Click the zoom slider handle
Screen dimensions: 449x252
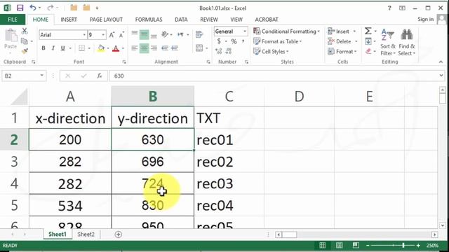tap(403, 246)
